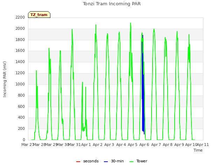
Task: Click the x-axis date 'Apr 11'
Action: [203, 145]
